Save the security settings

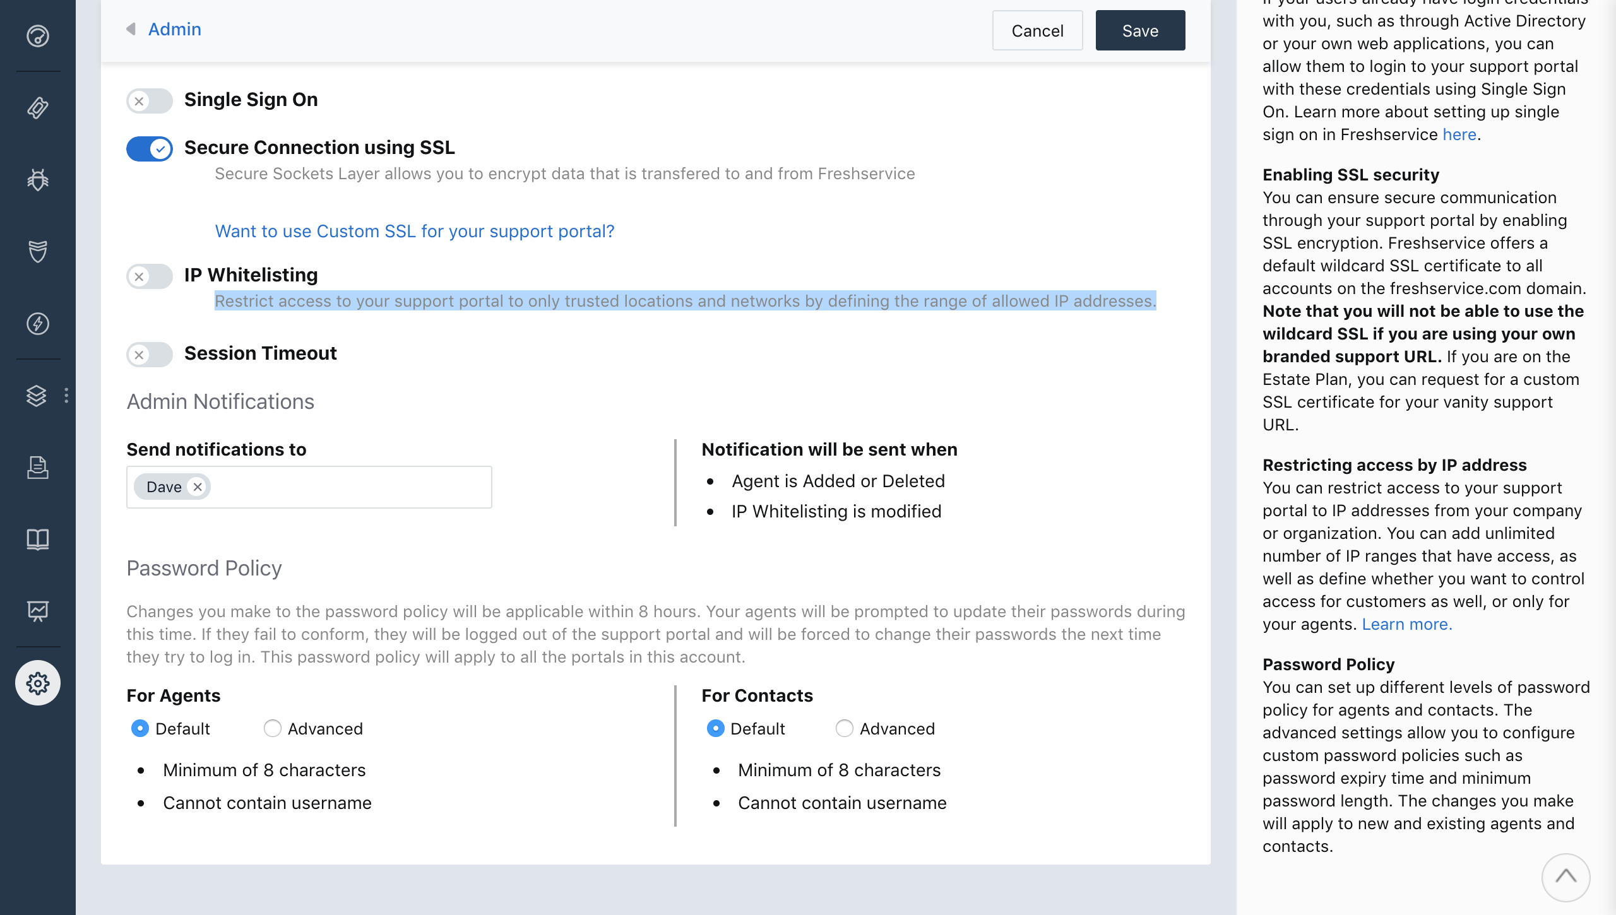[x=1139, y=30]
